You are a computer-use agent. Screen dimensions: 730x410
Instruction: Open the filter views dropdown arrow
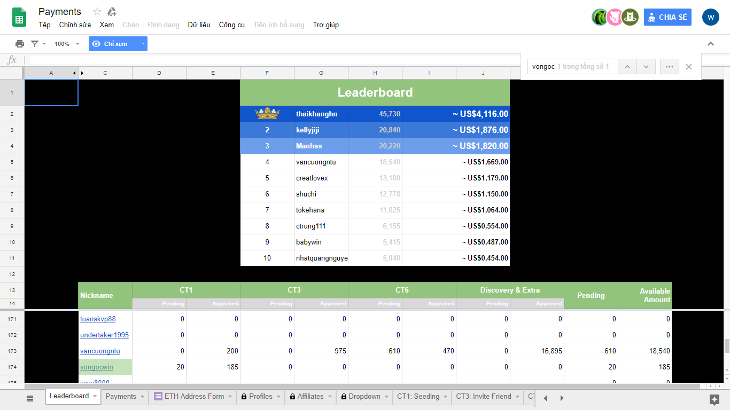[44, 44]
